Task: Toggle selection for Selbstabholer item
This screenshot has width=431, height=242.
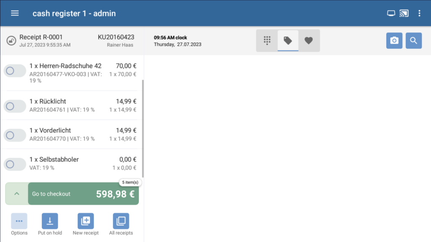Action: pyautogui.click(x=15, y=164)
